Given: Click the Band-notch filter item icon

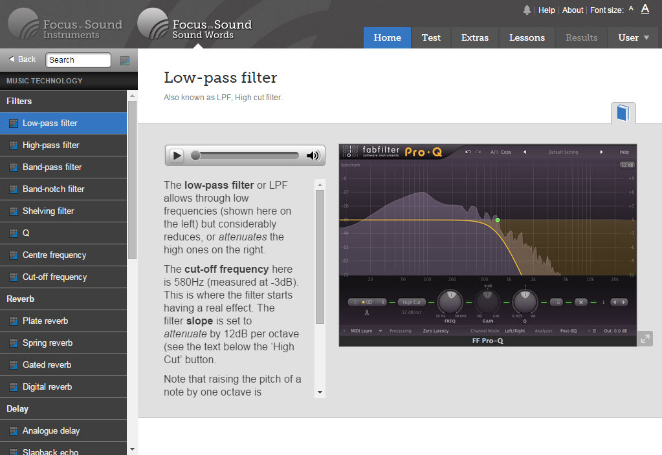Looking at the screenshot, I should [x=14, y=189].
